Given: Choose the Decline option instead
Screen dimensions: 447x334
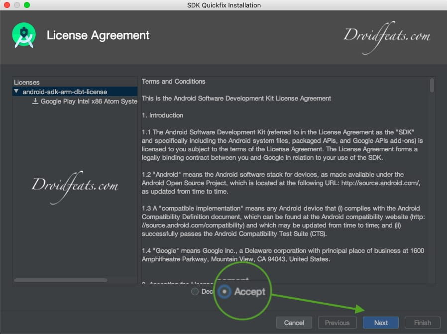Looking at the screenshot, I should [x=196, y=292].
